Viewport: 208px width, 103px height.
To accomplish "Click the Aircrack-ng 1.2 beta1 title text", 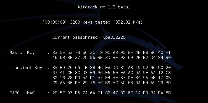I will 104,7.
